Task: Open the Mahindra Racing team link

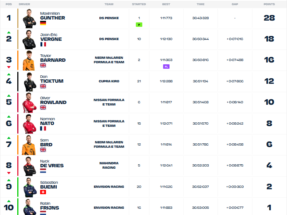Action: [109, 165]
